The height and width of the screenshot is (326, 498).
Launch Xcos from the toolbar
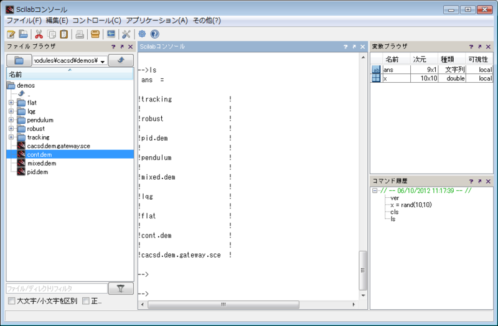pyautogui.click(x=111, y=34)
